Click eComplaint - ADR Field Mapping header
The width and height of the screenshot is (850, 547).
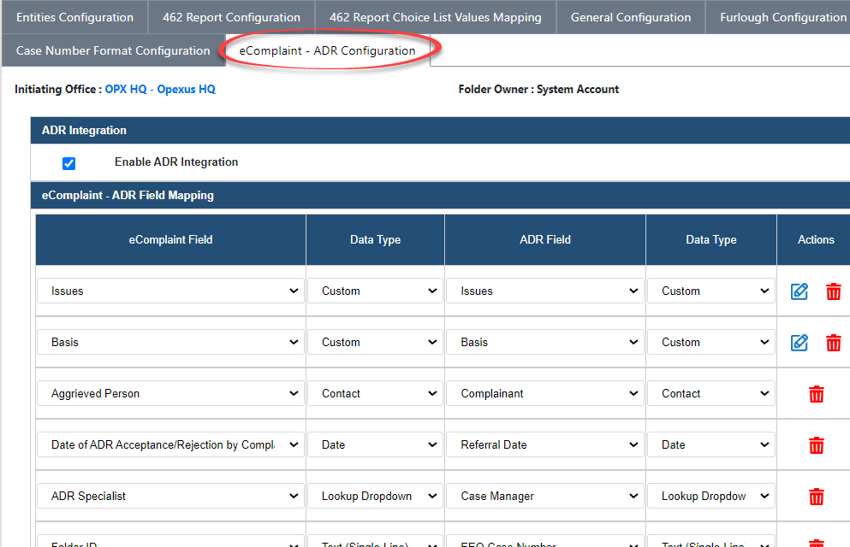(x=440, y=196)
